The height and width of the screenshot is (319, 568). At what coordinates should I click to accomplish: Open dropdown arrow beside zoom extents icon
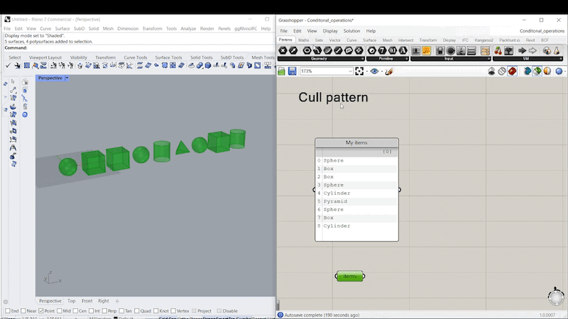(366, 72)
